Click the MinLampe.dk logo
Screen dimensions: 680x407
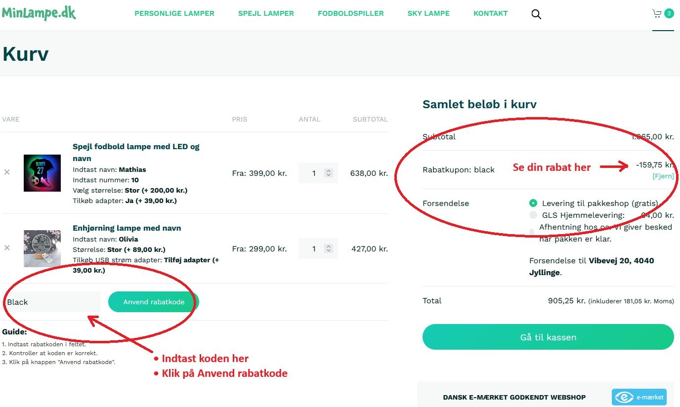(x=39, y=13)
